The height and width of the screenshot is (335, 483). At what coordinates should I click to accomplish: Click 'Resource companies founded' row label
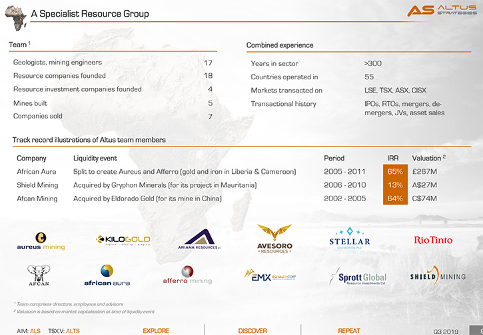click(59, 76)
